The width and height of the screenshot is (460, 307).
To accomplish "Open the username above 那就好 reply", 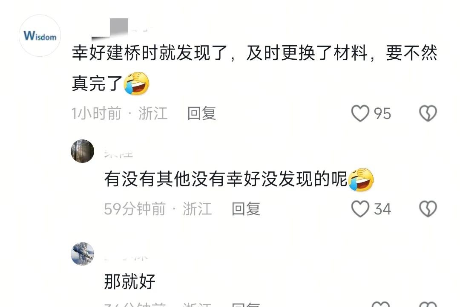I will tap(126, 257).
